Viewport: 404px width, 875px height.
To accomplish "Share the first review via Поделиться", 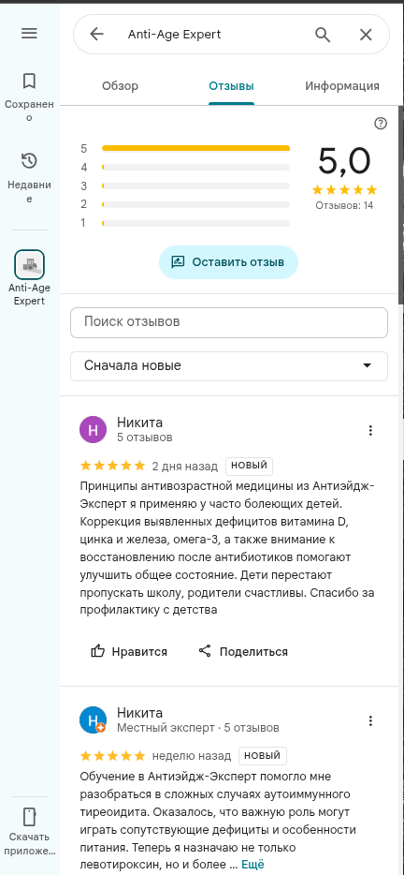I will (x=243, y=651).
